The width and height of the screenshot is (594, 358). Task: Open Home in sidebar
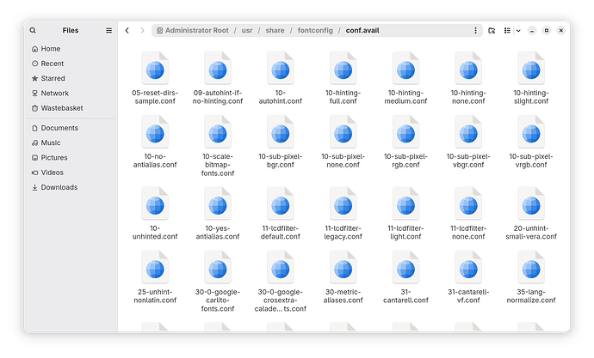coord(71,49)
